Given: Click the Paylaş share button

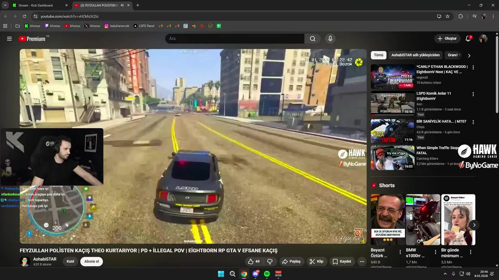Looking at the screenshot, I should pos(291,261).
